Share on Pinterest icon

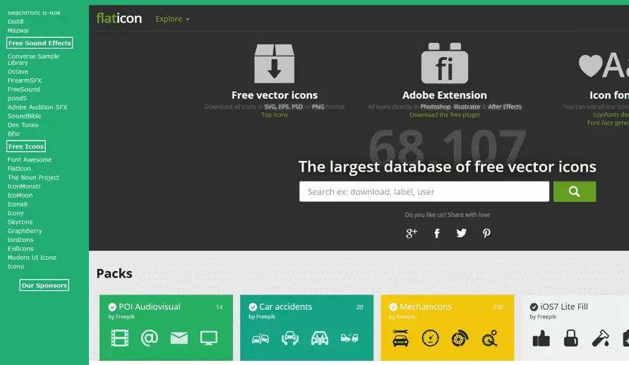click(x=486, y=233)
